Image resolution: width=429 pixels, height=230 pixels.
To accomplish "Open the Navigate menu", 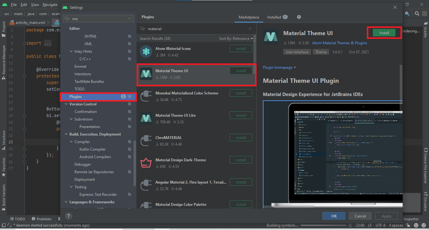I will coord(50,5).
